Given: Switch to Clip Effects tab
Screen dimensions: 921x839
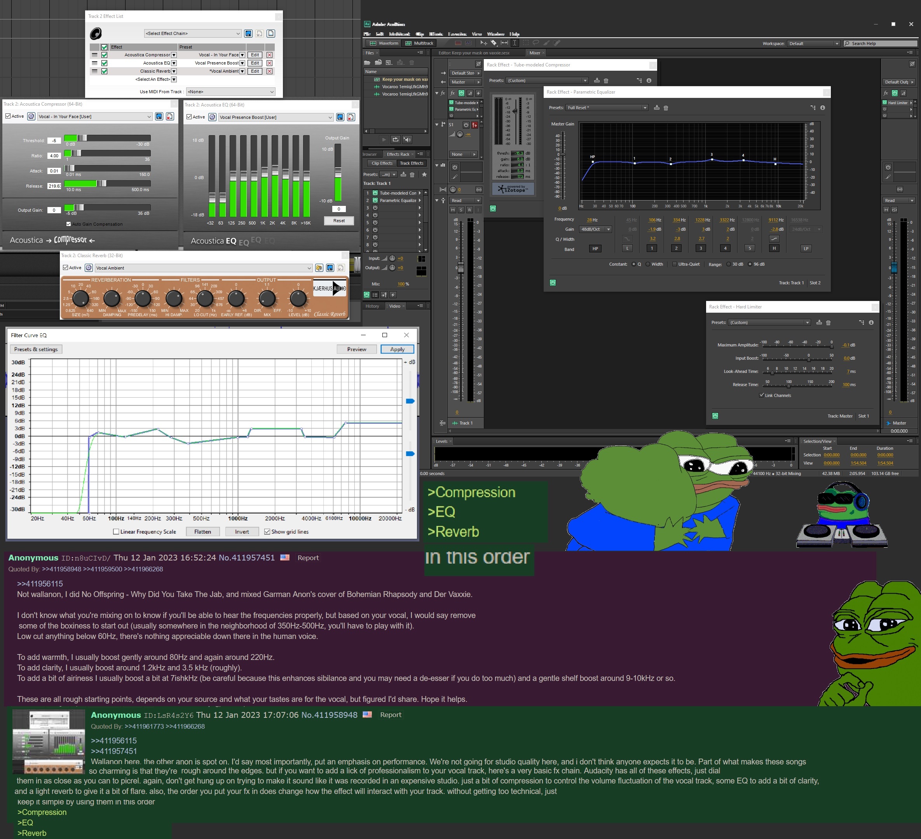Looking at the screenshot, I should coord(382,163).
